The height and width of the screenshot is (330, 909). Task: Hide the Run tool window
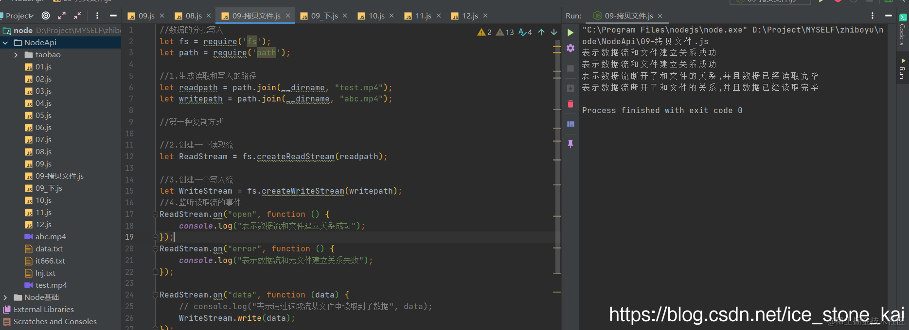pos(889,16)
